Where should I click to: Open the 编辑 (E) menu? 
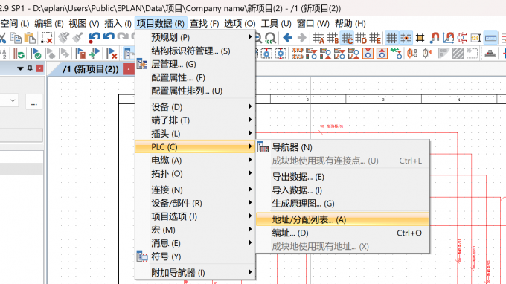[x=49, y=23]
